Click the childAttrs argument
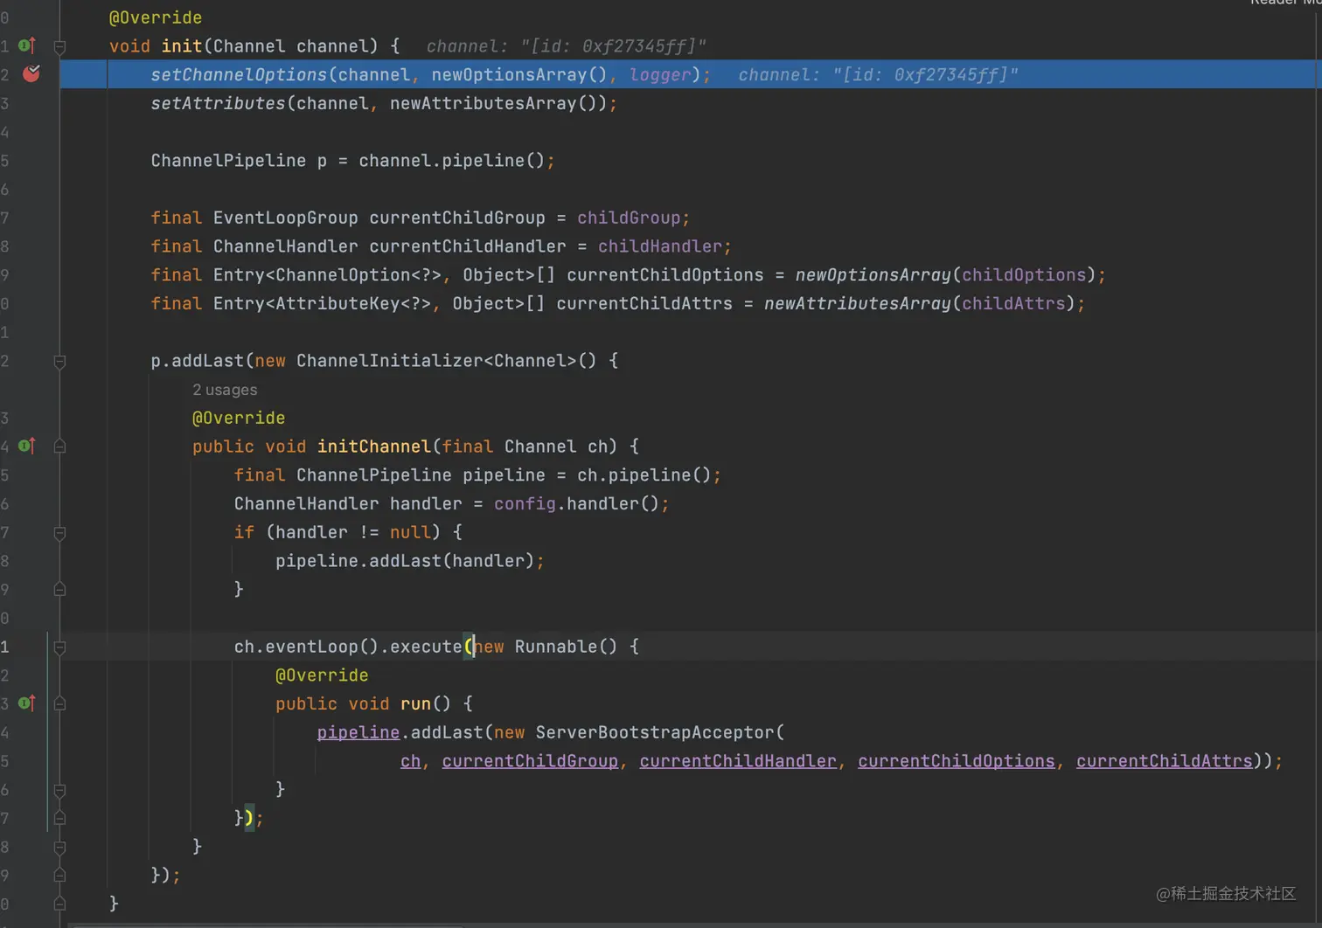Screen dimensions: 1322x928 [1013, 303]
